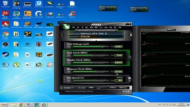Open TeamSpeak 3 Client shortcut
Image resolution: width=190 pixels, height=107 pixels.
click(5, 66)
